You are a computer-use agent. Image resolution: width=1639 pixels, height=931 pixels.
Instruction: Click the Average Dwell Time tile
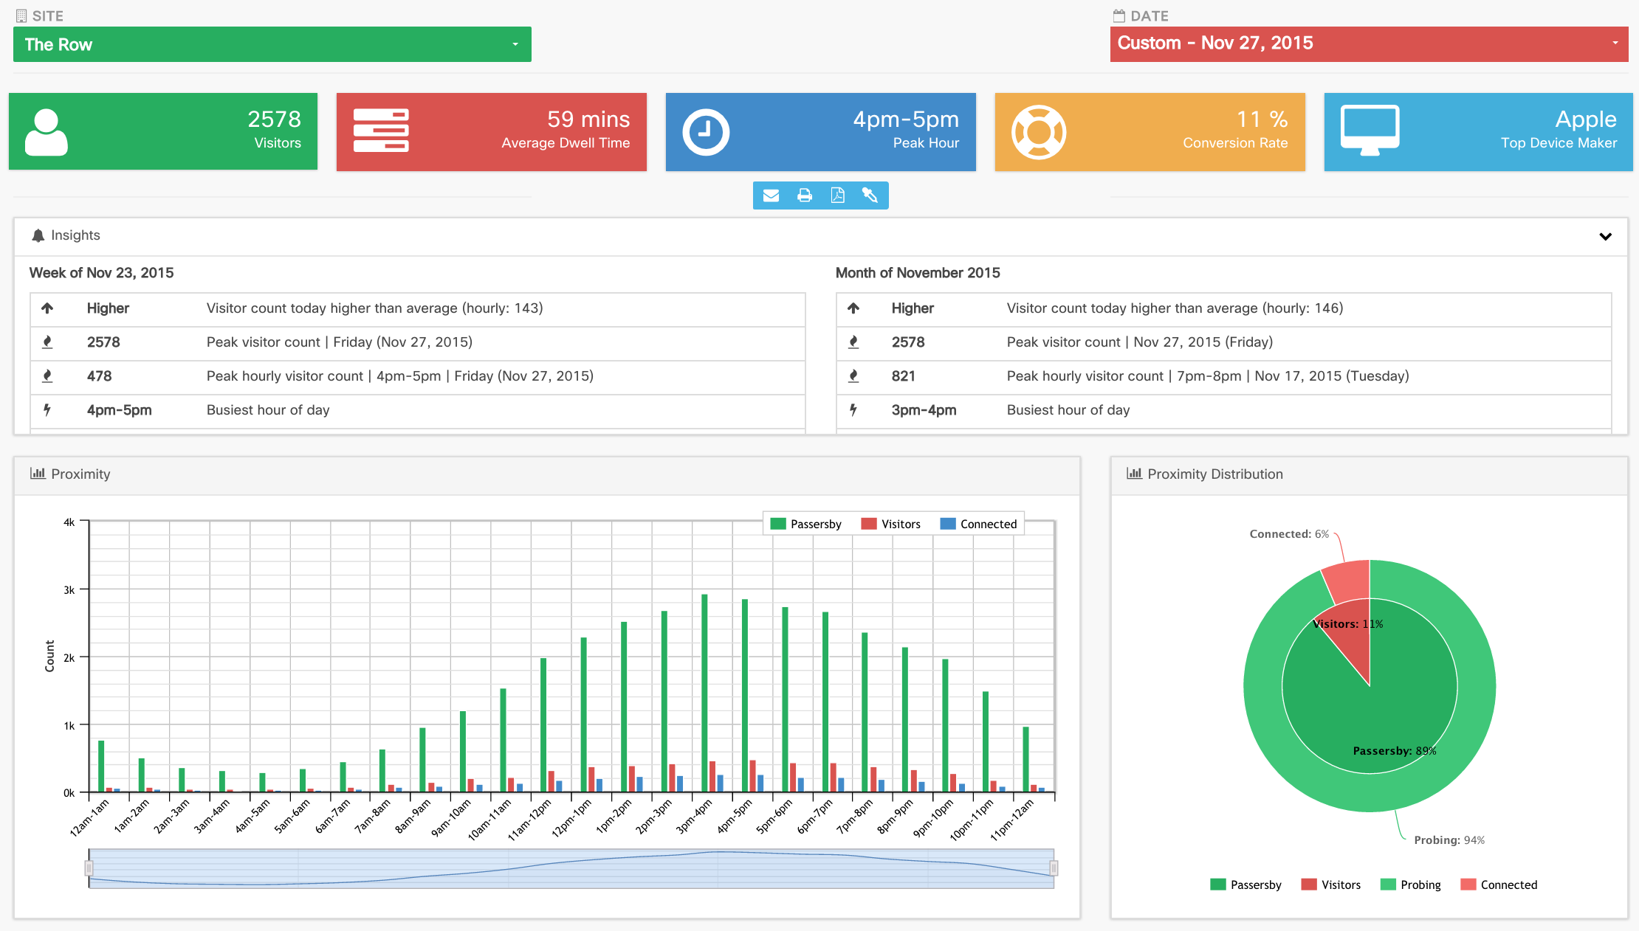click(491, 132)
